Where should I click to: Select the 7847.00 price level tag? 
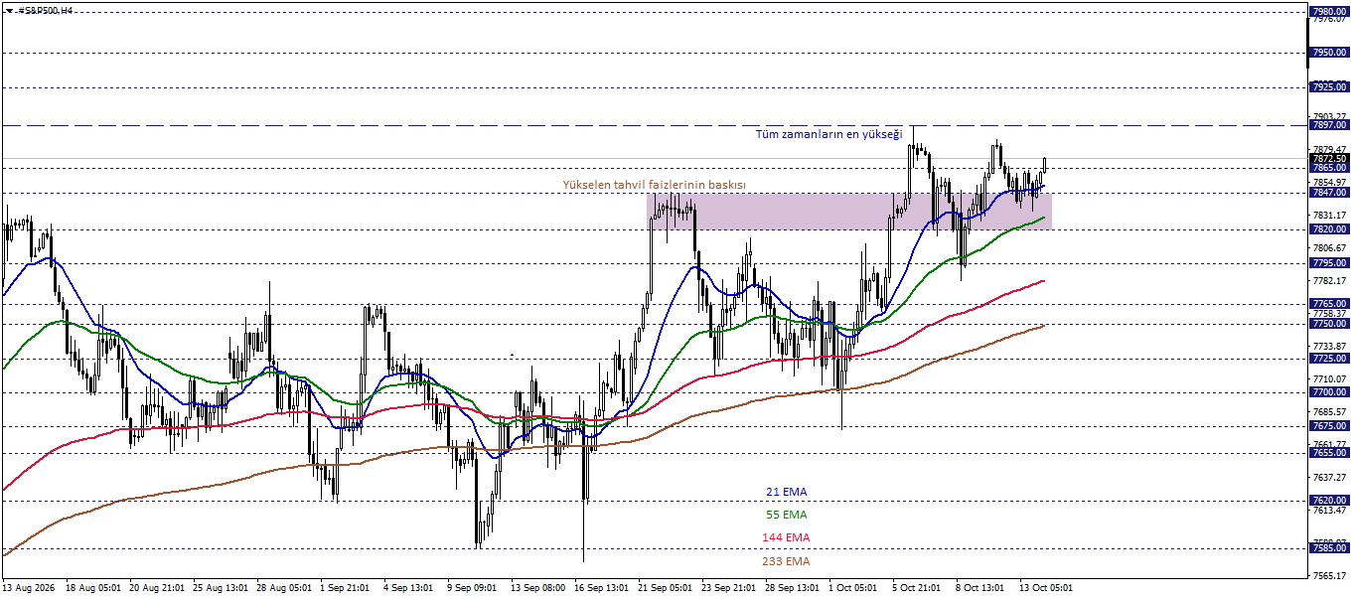1329,193
